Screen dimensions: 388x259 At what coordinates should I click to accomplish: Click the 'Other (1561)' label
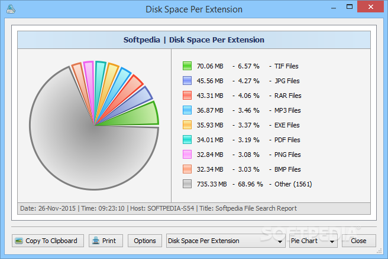click(x=293, y=184)
